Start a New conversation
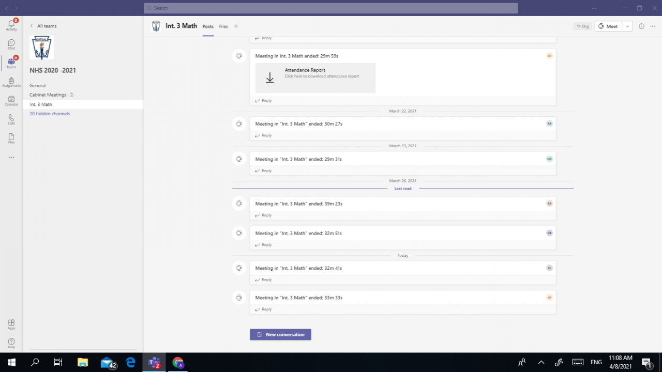The height and width of the screenshot is (372, 662). pos(280,334)
